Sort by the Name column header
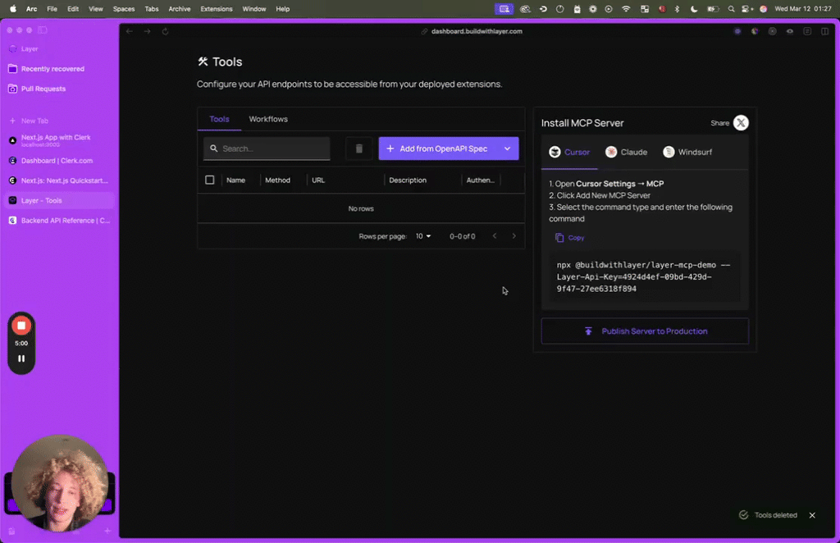This screenshot has width=840, height=543. coord(235,180)
